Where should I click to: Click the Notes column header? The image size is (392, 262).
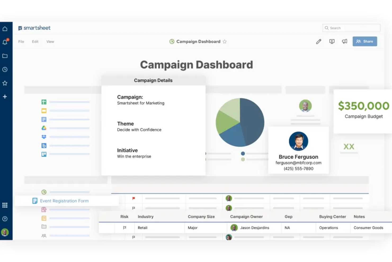pos(359,217)
